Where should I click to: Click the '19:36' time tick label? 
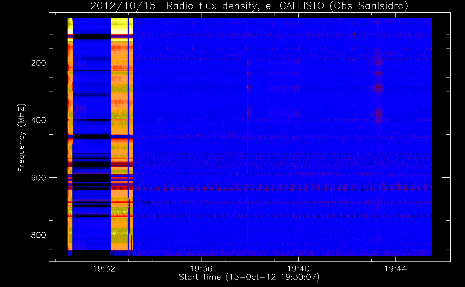(x=201, y=269)
